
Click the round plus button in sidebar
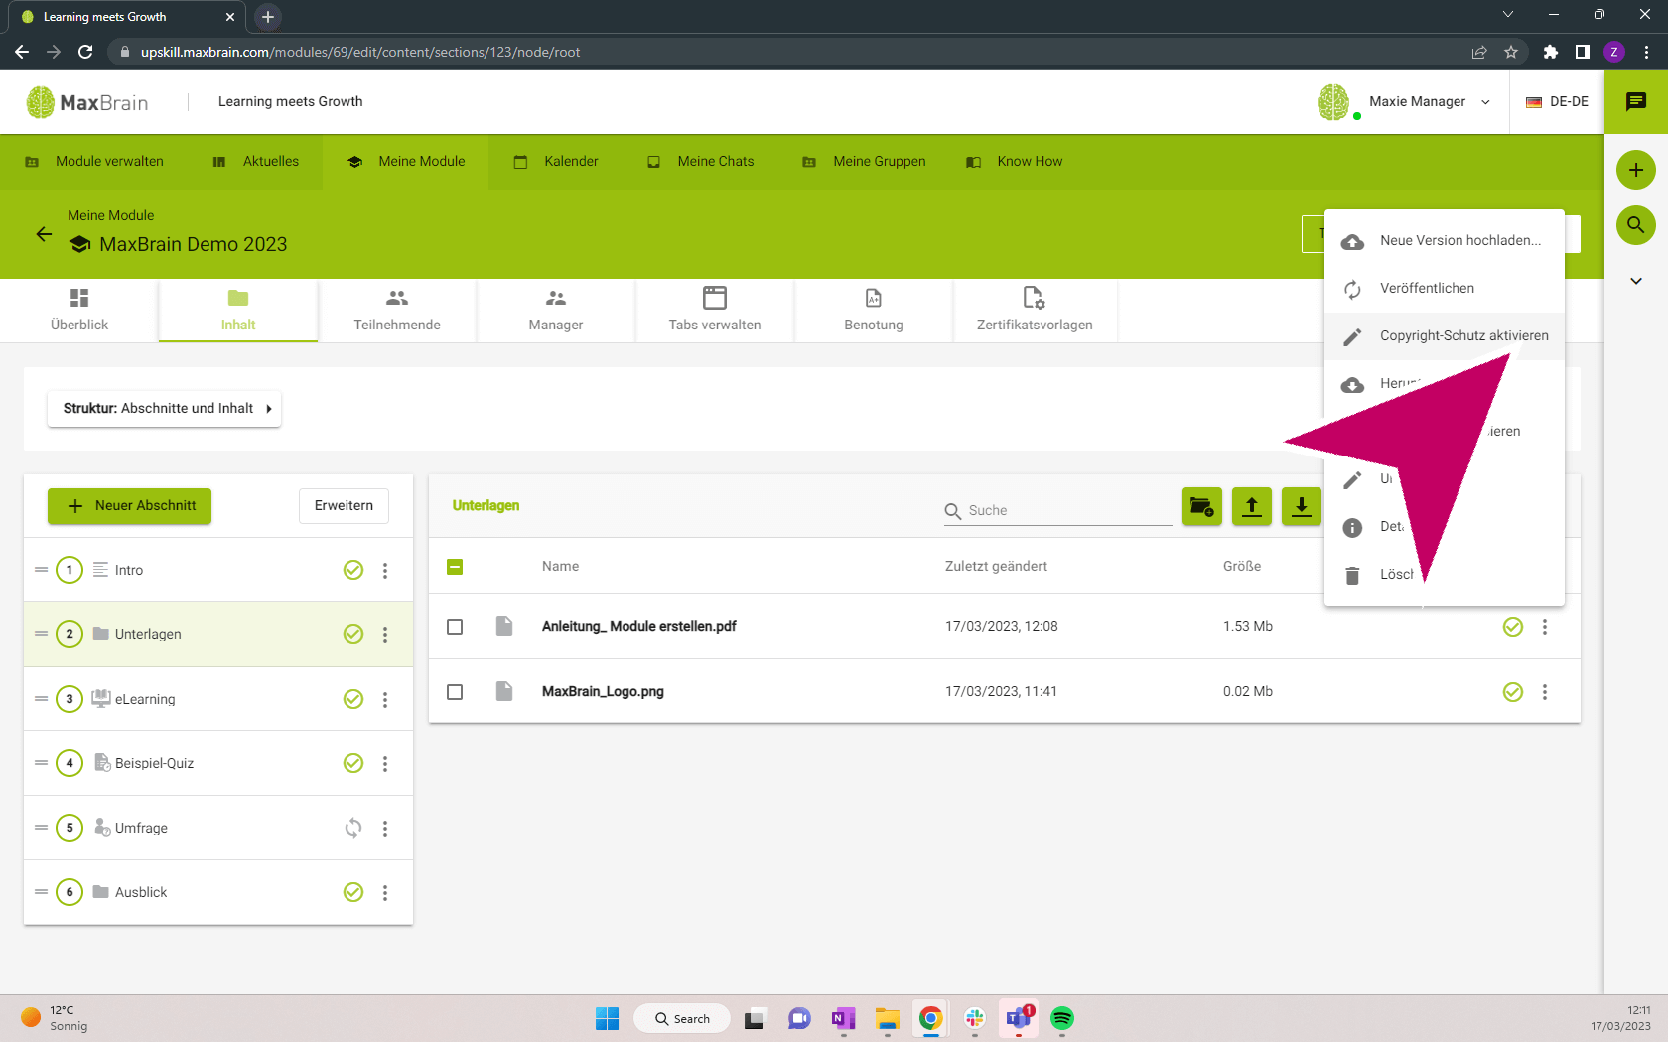point(1635,170)
